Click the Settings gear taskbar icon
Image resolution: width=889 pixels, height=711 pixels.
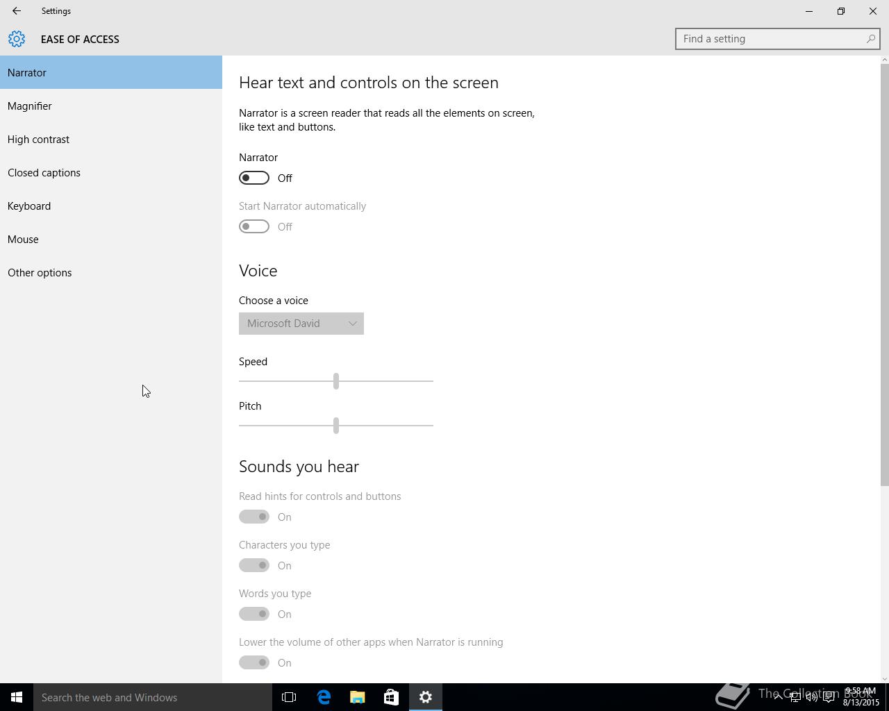click(426, 697)
